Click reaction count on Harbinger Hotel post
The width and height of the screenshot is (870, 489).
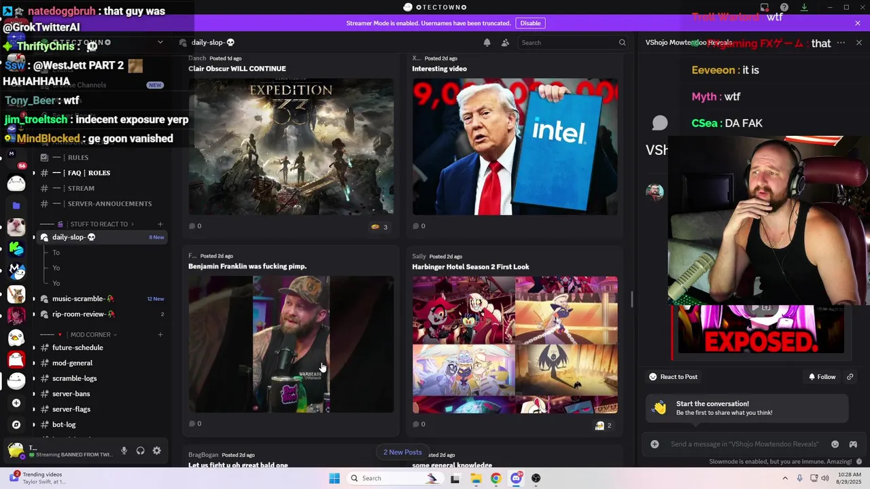coord(604,425)
